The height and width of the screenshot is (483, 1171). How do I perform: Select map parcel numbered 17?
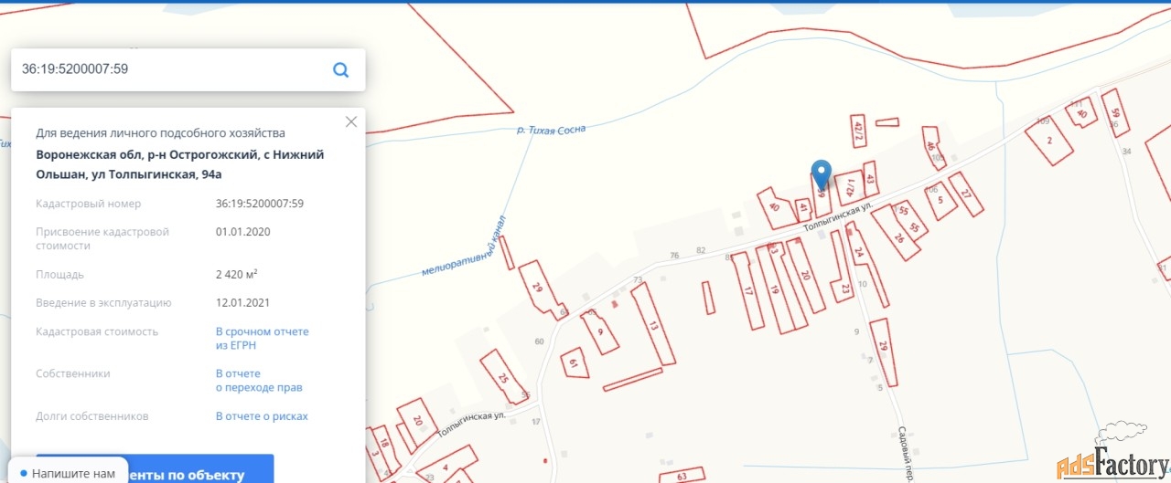coord(747,290)
